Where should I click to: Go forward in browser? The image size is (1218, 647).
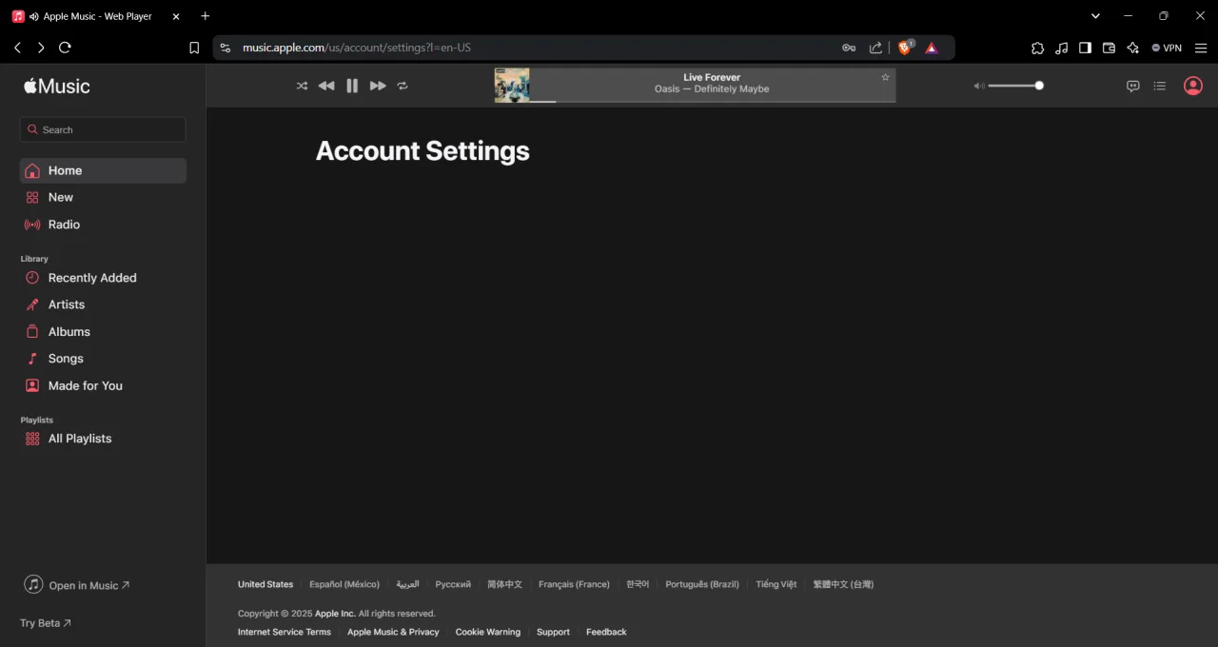41,48
